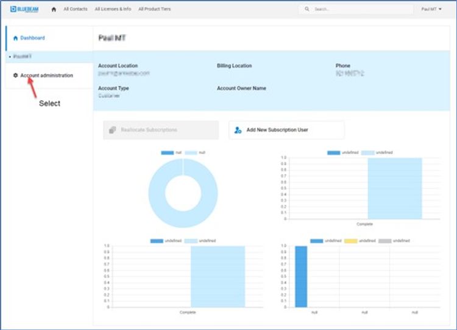
Task: Click the blurred account location email value
Action: pos(124,74)
